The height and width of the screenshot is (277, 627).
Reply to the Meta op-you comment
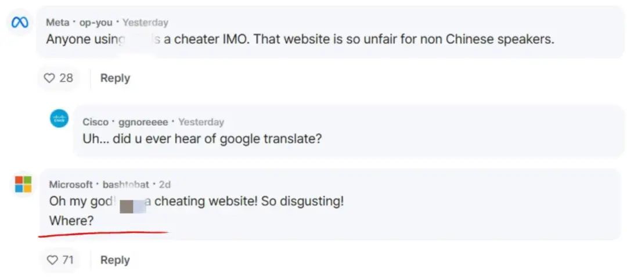pos(115,78)
